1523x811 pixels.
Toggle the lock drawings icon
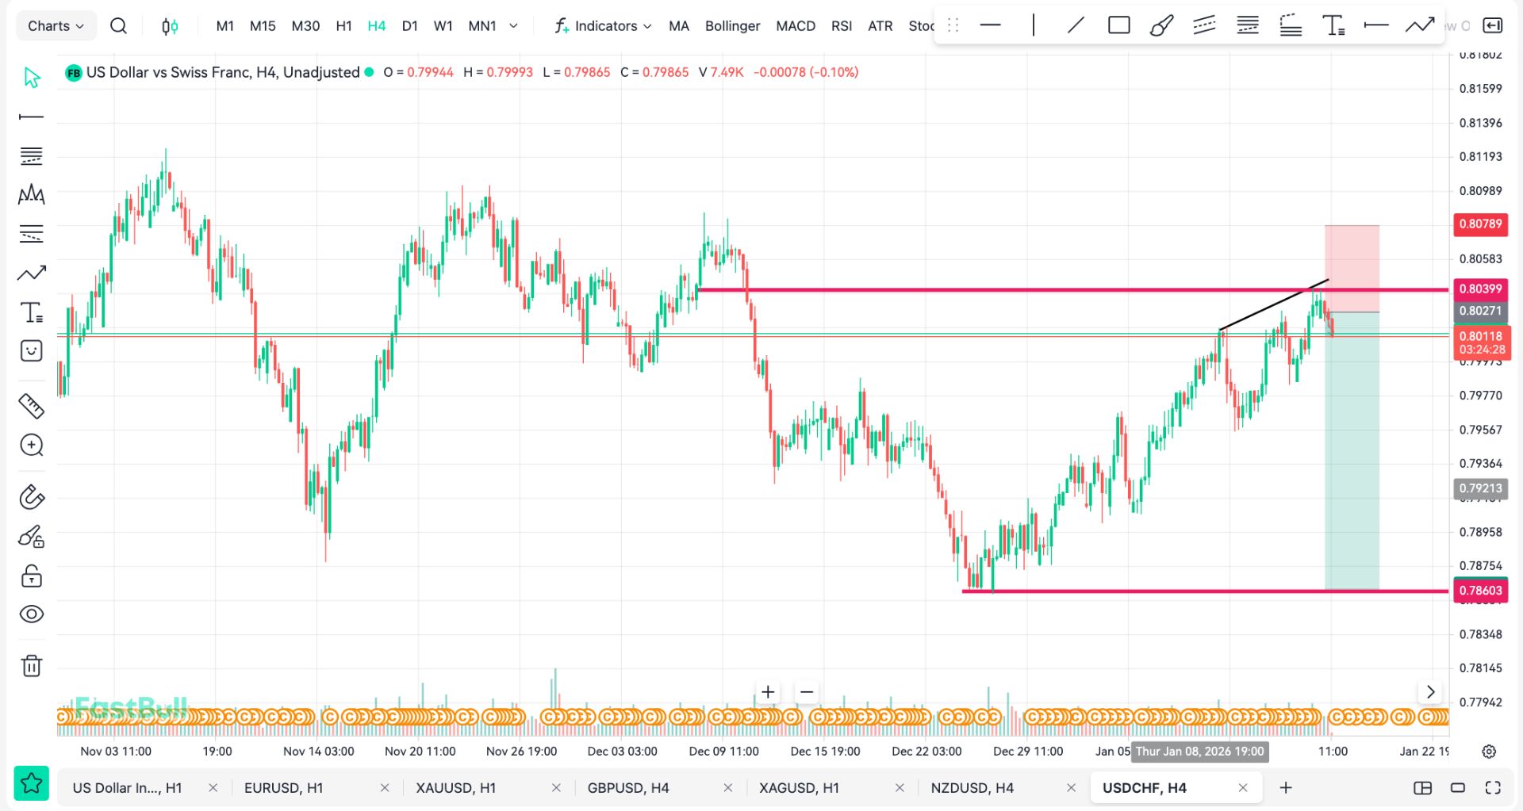32,576
